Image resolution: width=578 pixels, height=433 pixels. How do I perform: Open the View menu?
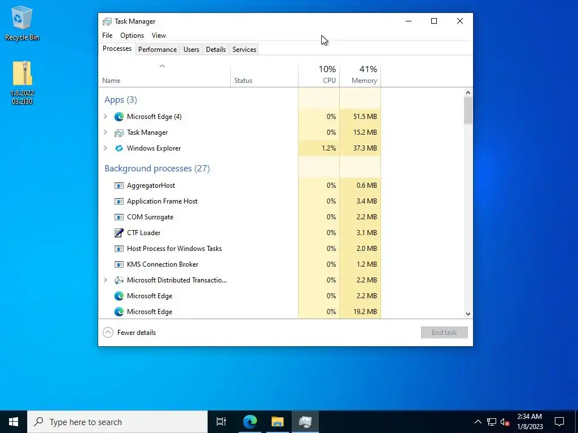tap(159, 36)
